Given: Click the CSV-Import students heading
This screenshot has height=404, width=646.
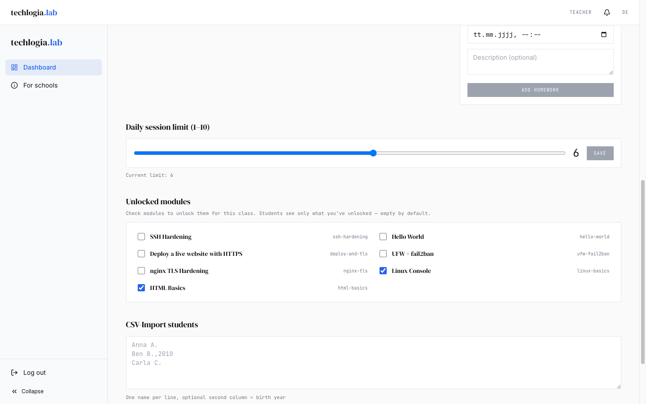Looking at the screenshot, I should click(x=162, y=325).
